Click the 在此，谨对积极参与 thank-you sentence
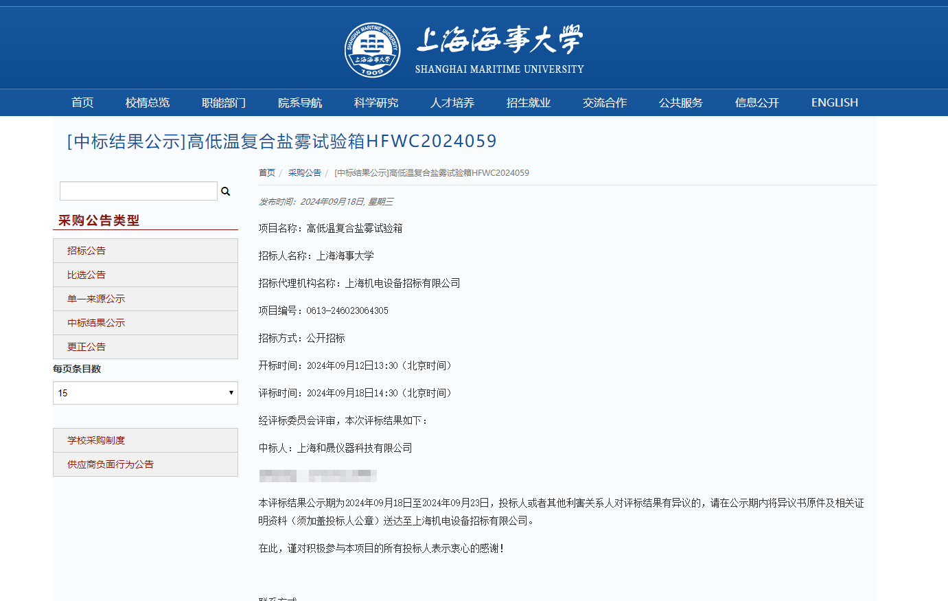Image resolution: width=948 pixels, height=601 pixels. point(382,548)
